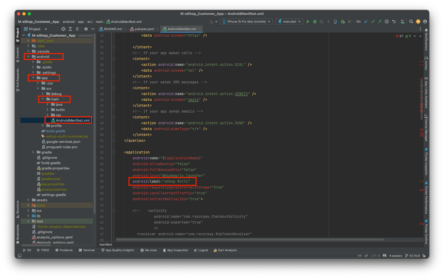
Task: Expand the ios folder
Action: coord(28,211)
